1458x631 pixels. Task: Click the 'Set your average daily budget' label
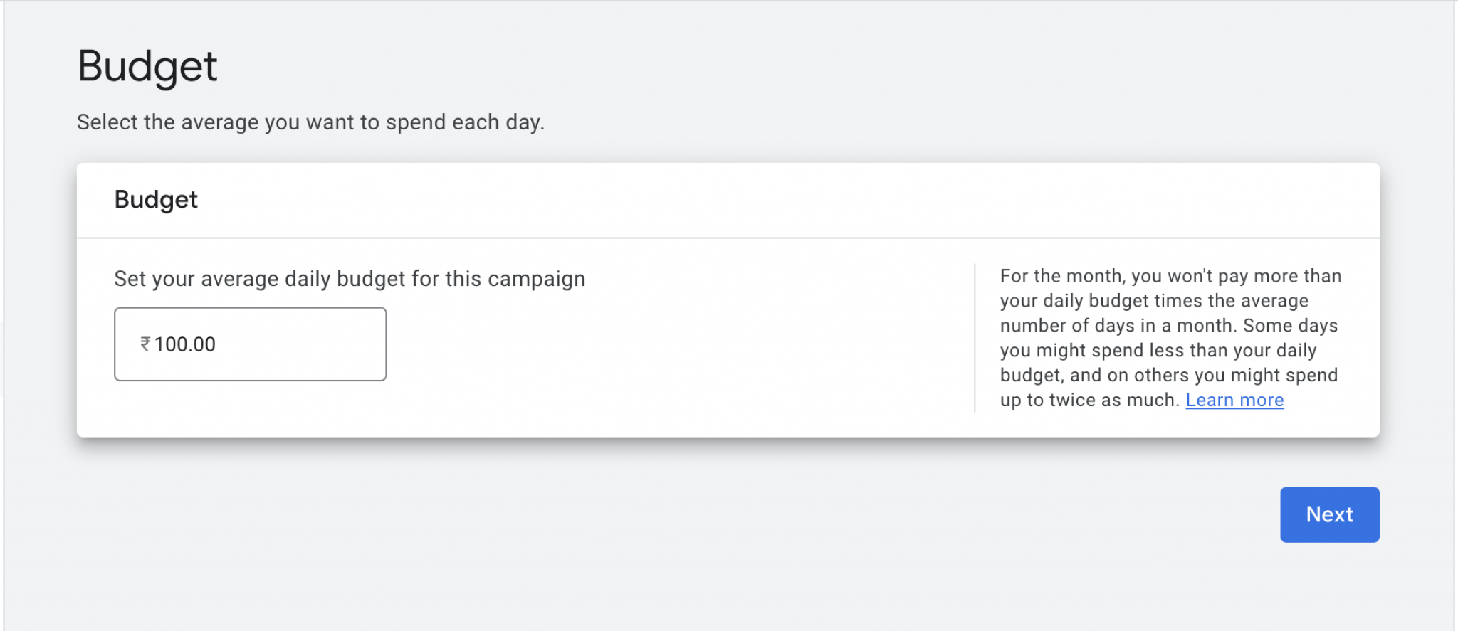(x=350, y=279)
